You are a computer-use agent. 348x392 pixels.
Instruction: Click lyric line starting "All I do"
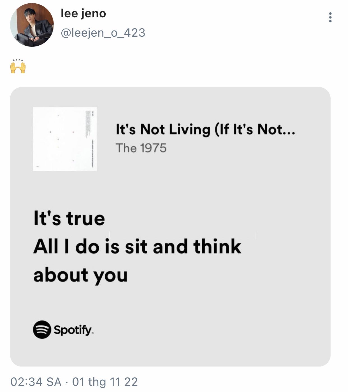[137, 247]
